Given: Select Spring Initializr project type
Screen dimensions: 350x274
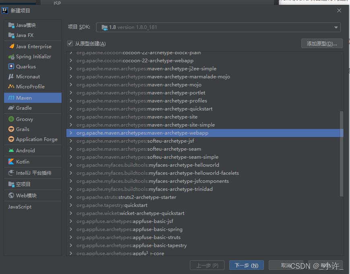Looking at the screenshot, I should 33,57.
